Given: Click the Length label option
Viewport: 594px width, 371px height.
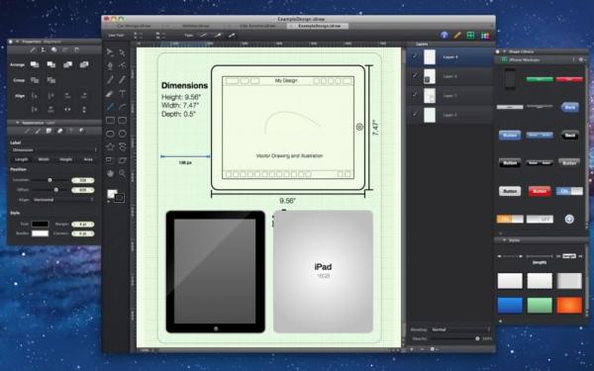Looking at the screenshot, I should tap(21, 159).
